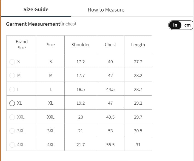Click the Chest column header
Viewport: 194px width, 161px height.
(x=110, y=45)
